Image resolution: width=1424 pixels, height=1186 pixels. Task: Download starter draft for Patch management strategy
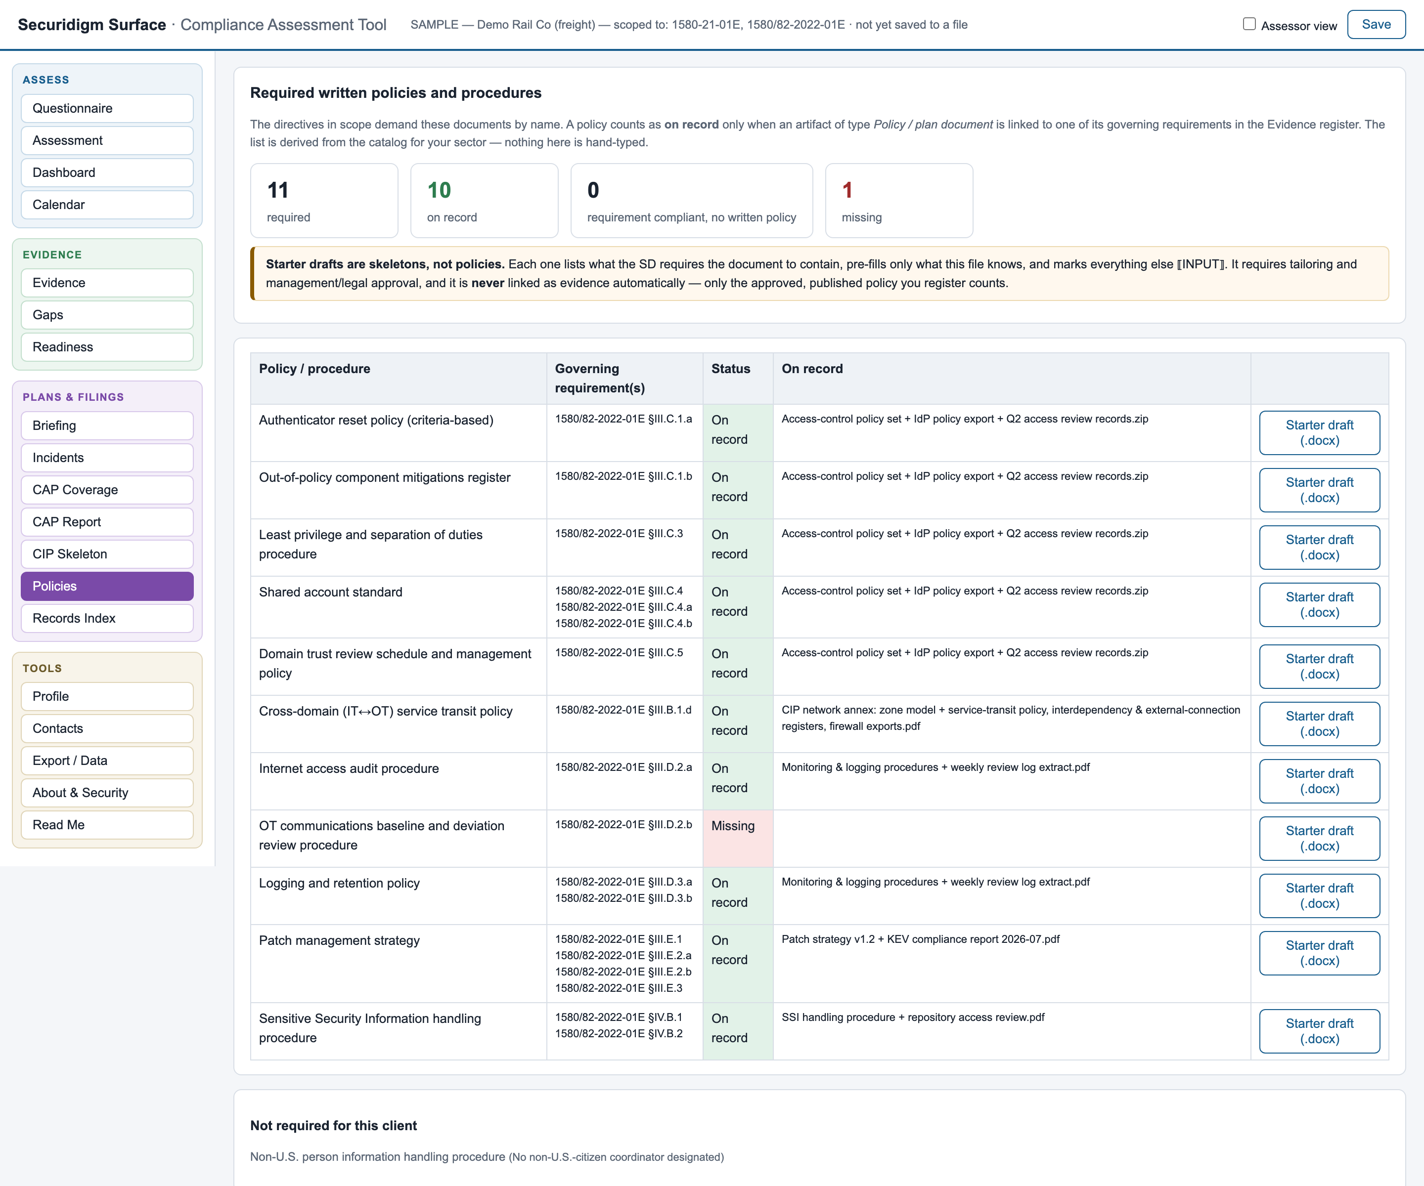[1319, 953]
